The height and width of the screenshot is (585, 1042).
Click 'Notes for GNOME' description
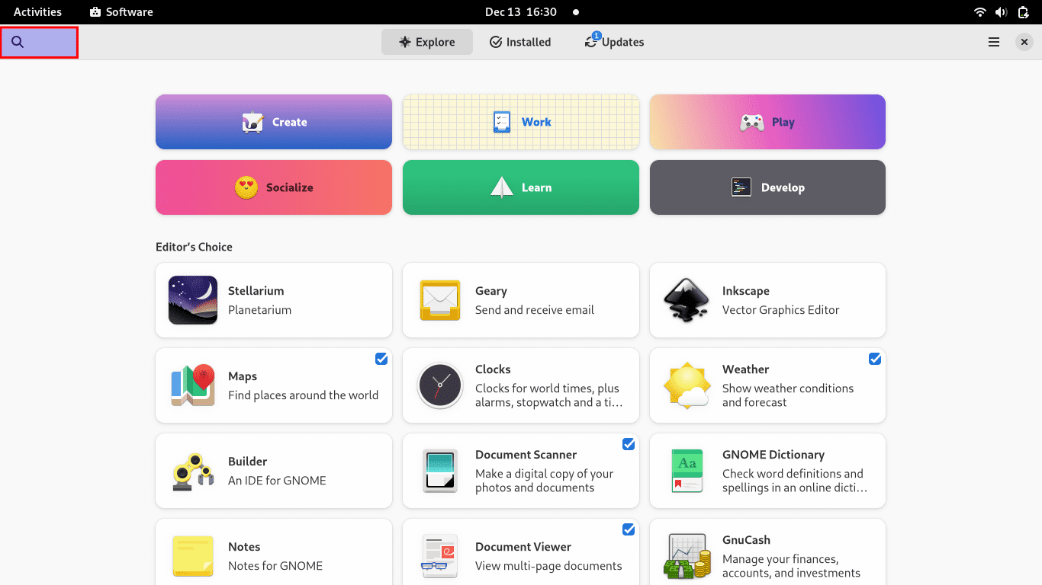pyautogui.click(x=275, y=566)
